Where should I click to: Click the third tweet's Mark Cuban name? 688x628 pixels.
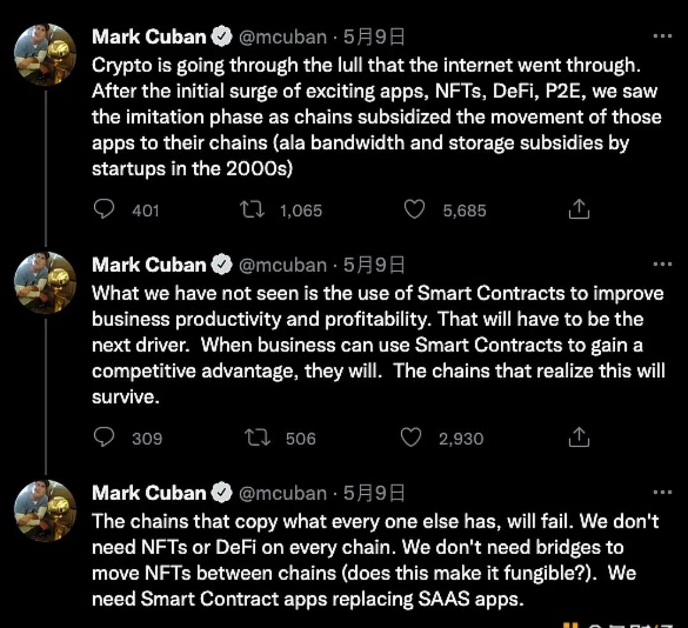149,493
